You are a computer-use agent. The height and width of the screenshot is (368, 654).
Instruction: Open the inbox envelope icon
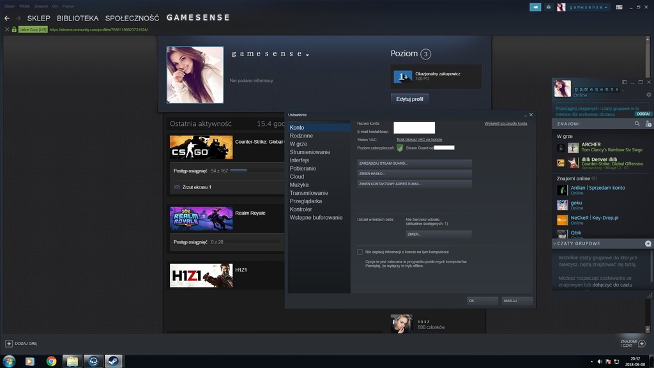point(549,7)
